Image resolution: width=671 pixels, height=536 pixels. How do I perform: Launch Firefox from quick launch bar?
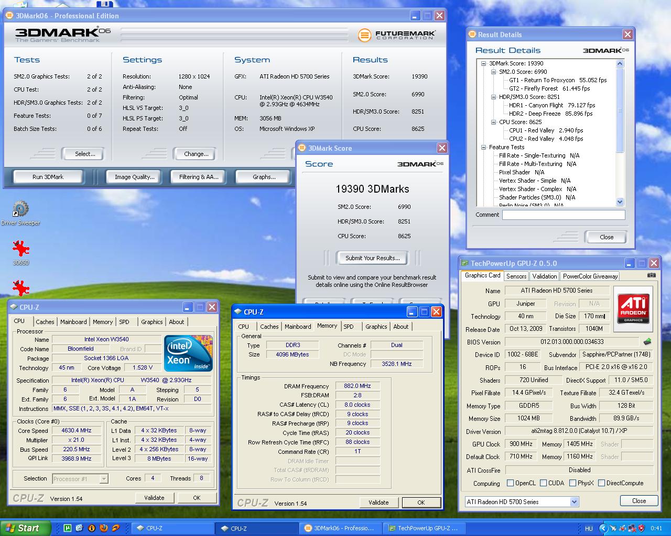click(x=103, y=528)
